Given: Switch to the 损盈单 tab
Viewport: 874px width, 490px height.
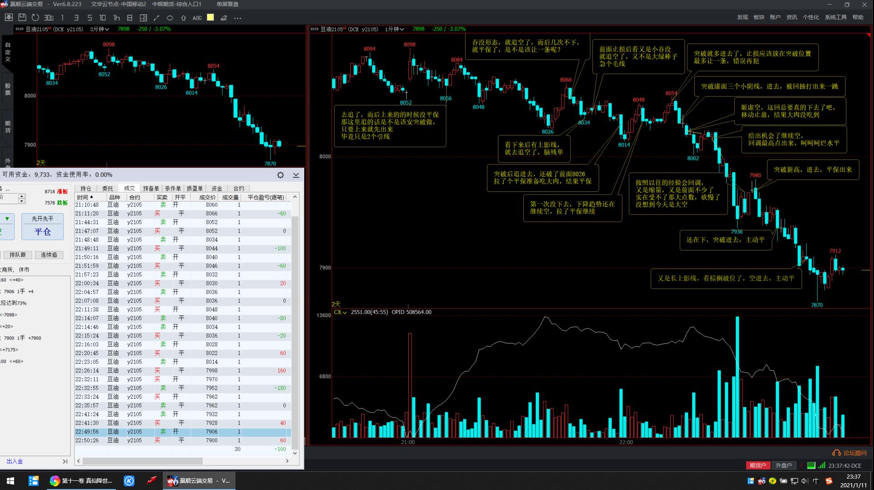Looking at the screenshot, I should pyautogui.click(x=195, y=188).
